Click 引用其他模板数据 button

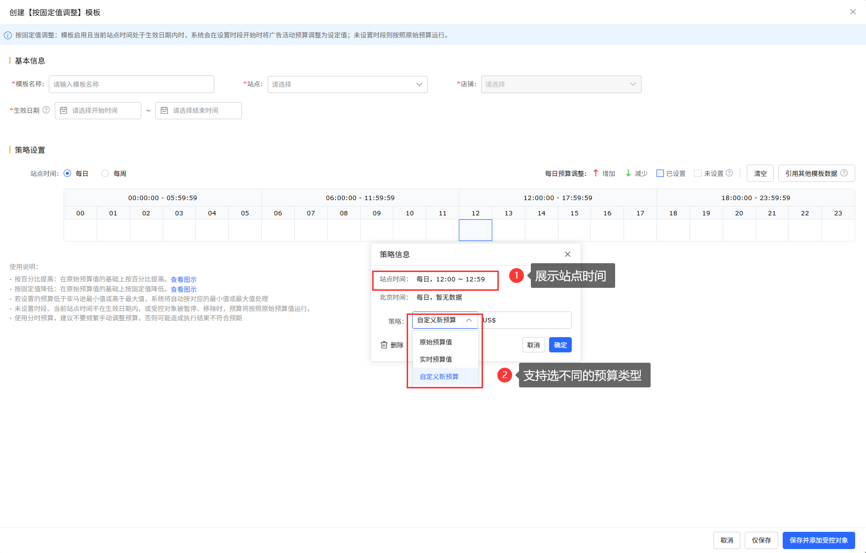(816, 173)
